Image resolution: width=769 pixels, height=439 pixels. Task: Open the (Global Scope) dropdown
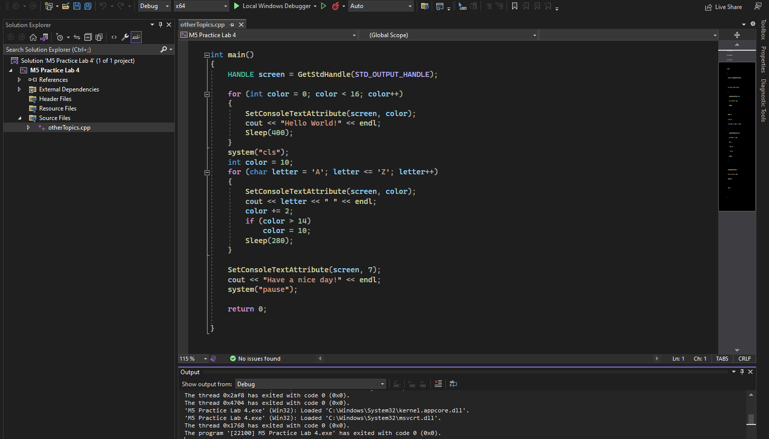(449, 35)
